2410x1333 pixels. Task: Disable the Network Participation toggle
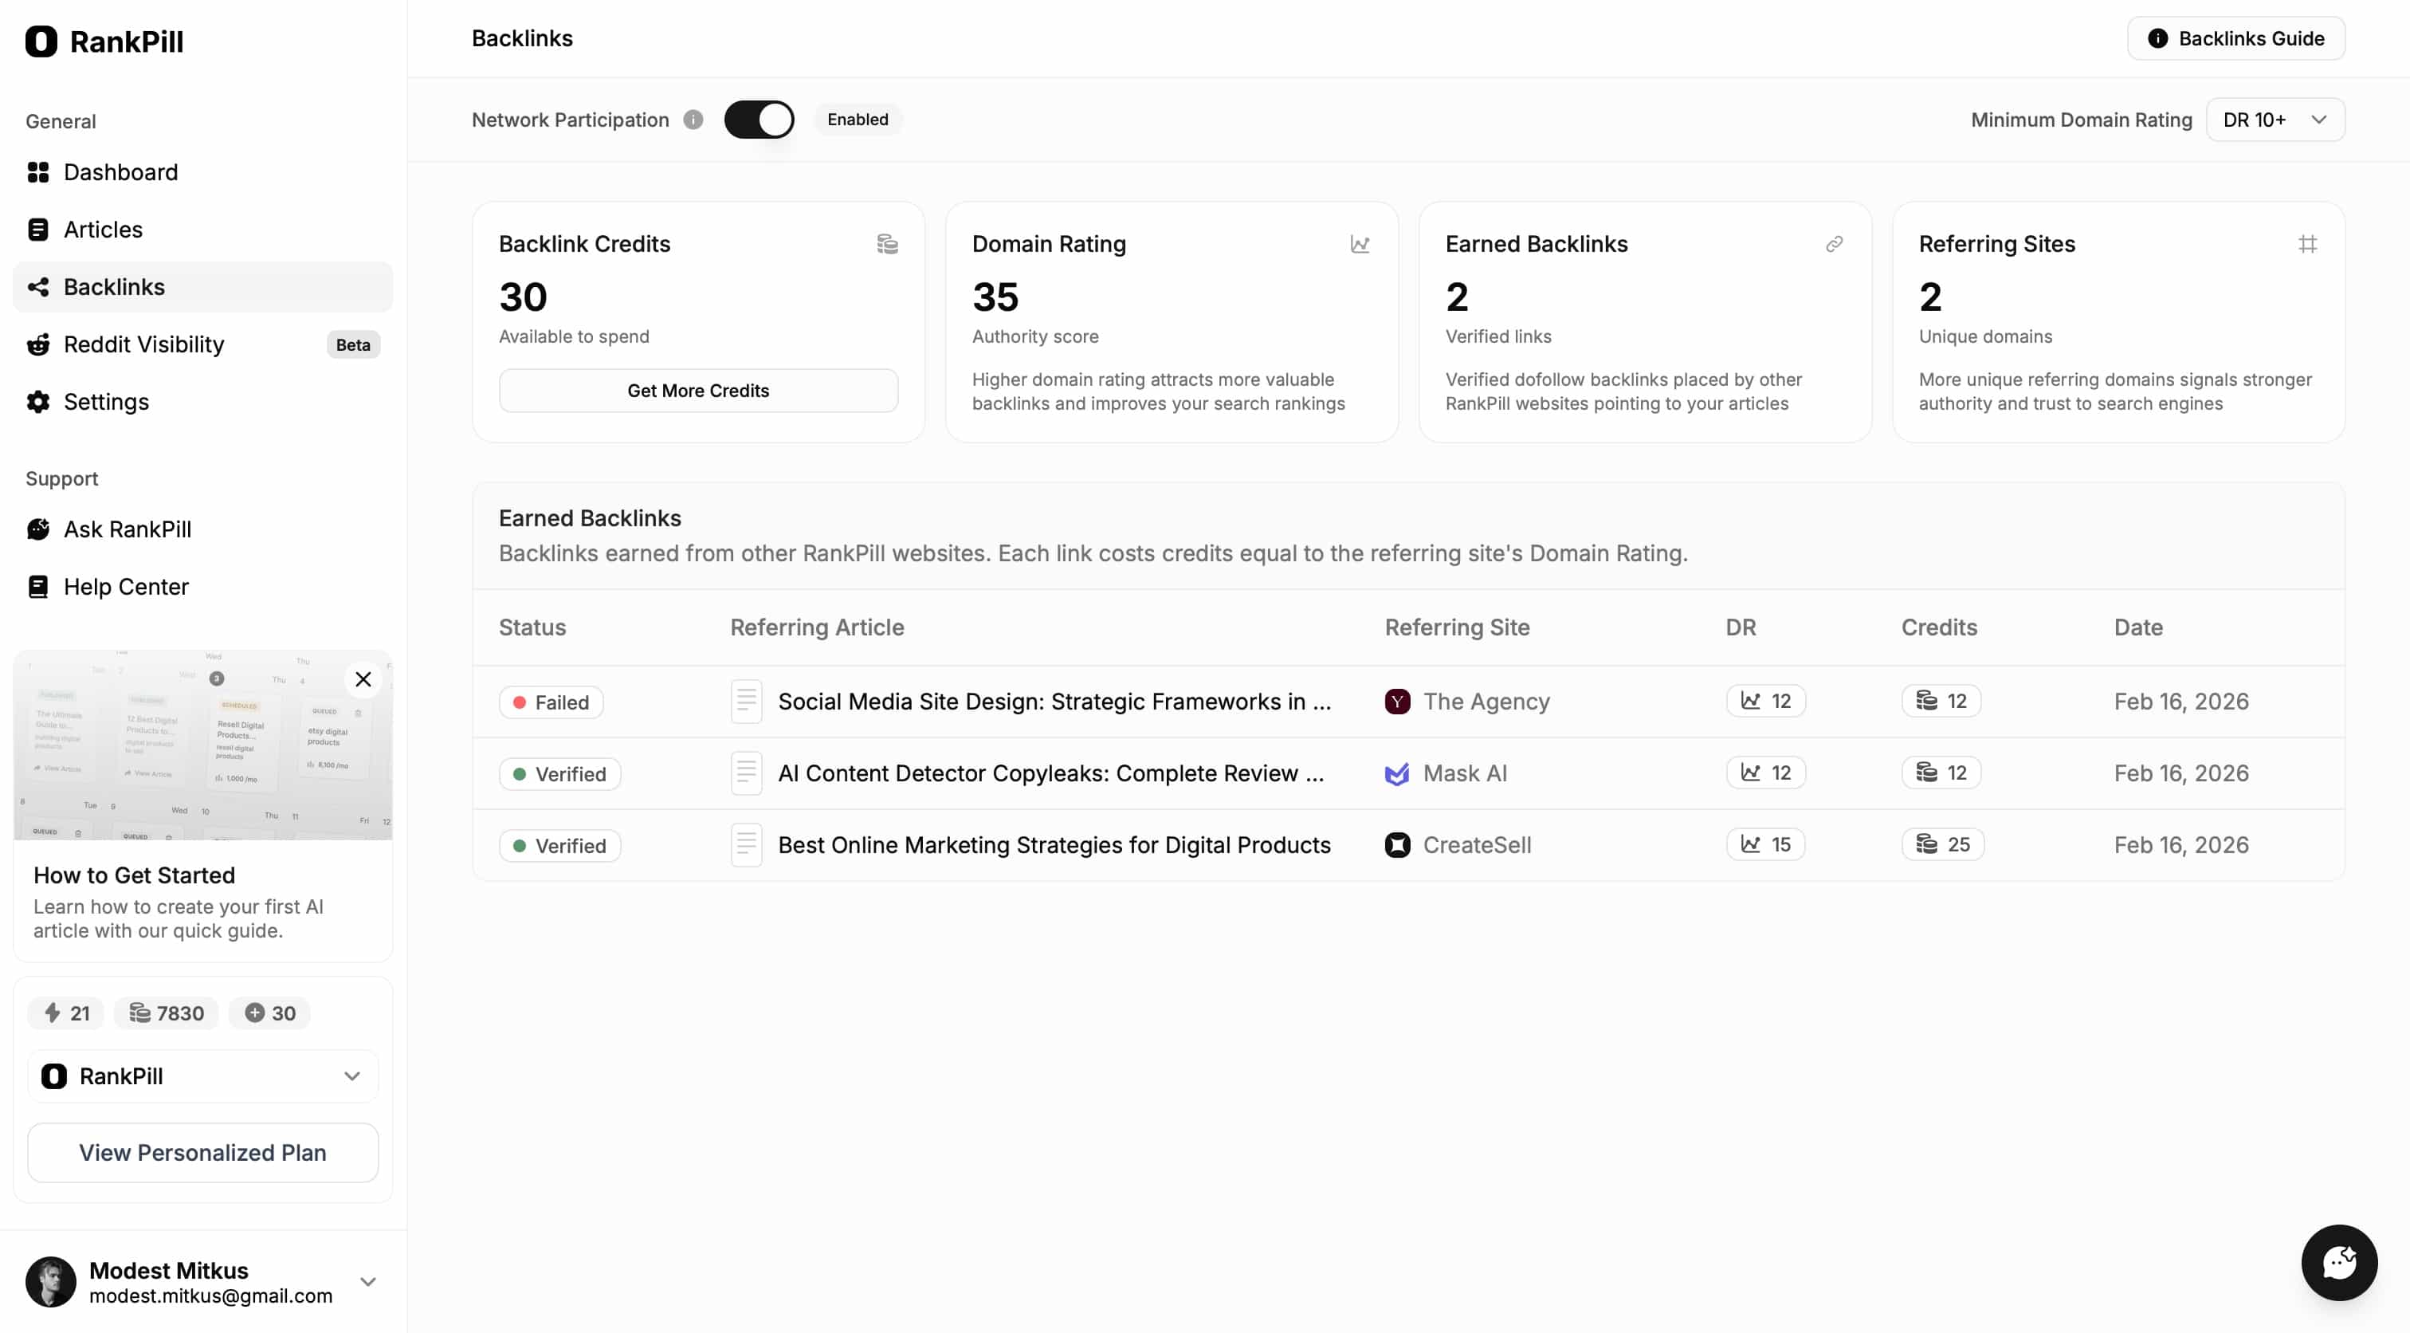click(x=759, y=119)
